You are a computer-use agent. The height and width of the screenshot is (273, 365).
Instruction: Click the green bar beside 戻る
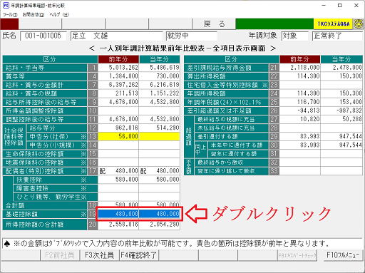(274, 24)
